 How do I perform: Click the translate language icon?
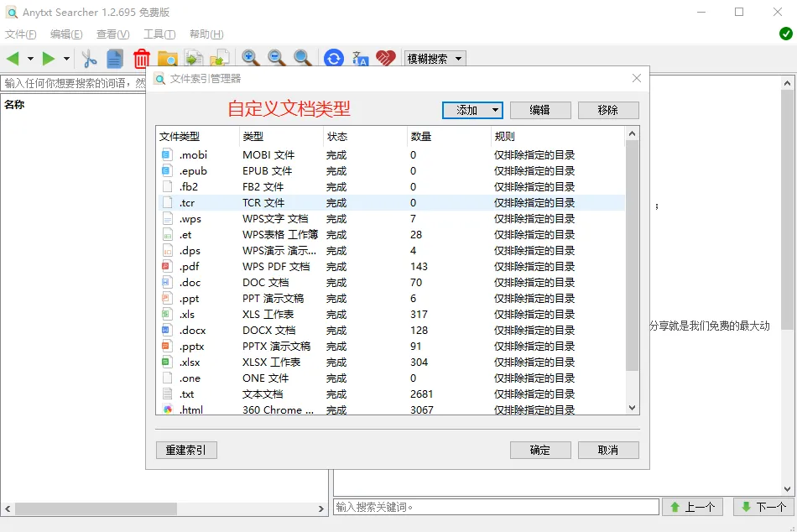coord(360,59)
